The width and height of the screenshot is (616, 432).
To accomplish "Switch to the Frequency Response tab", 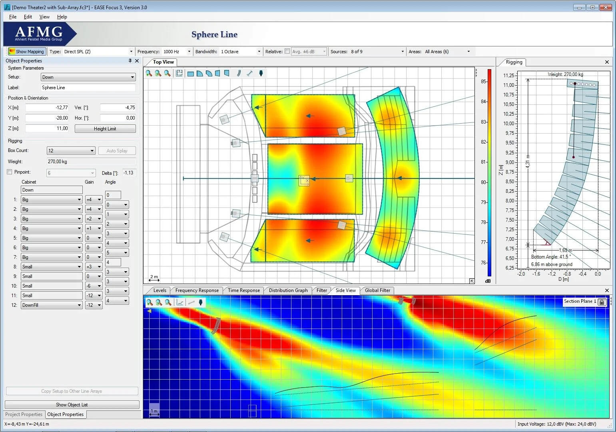I will (x=197, y=290).
